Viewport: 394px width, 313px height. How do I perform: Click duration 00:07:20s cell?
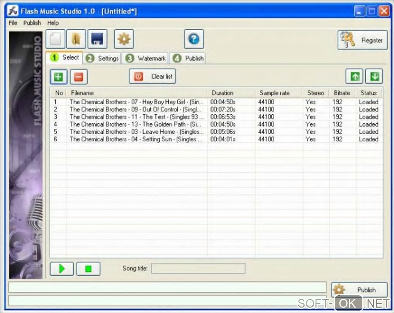(x=223, y=109)
